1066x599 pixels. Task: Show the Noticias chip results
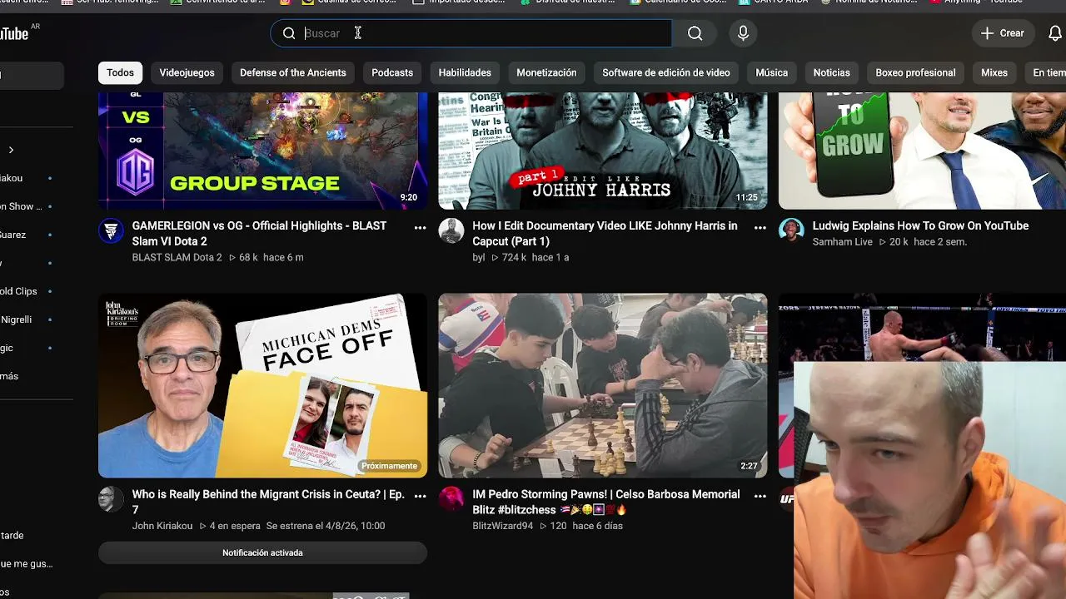[831, 72]
